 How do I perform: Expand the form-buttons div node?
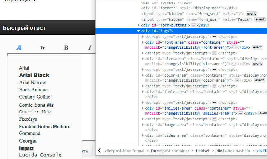coord(139,25)
